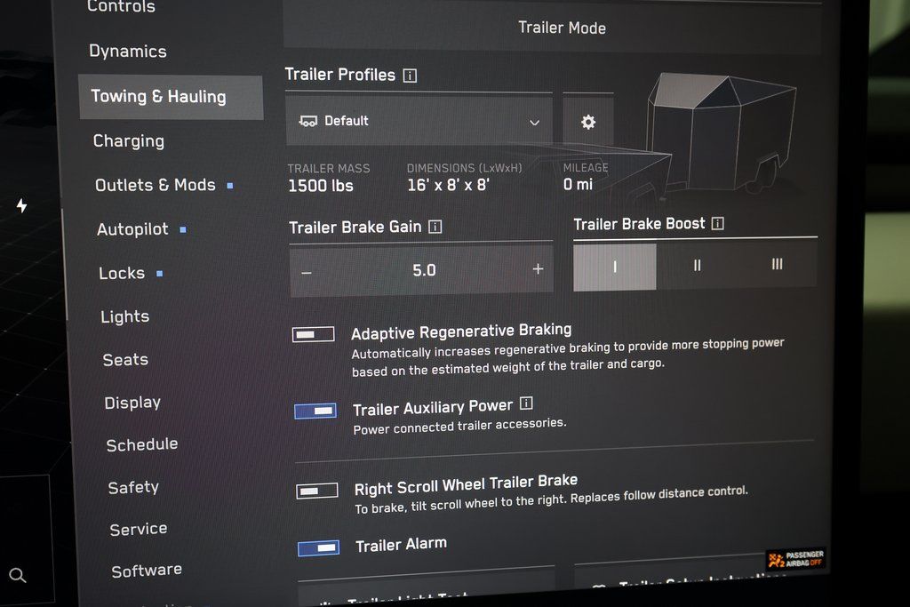Open trailer profile settings gear

(587, 122)
